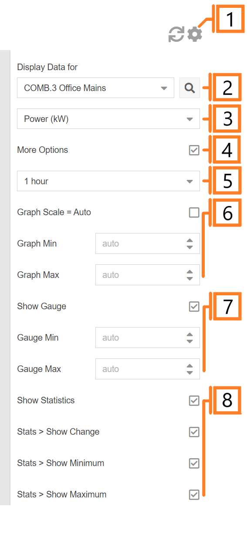Decrease Graph Max with down arrow

tap(189, 278)
